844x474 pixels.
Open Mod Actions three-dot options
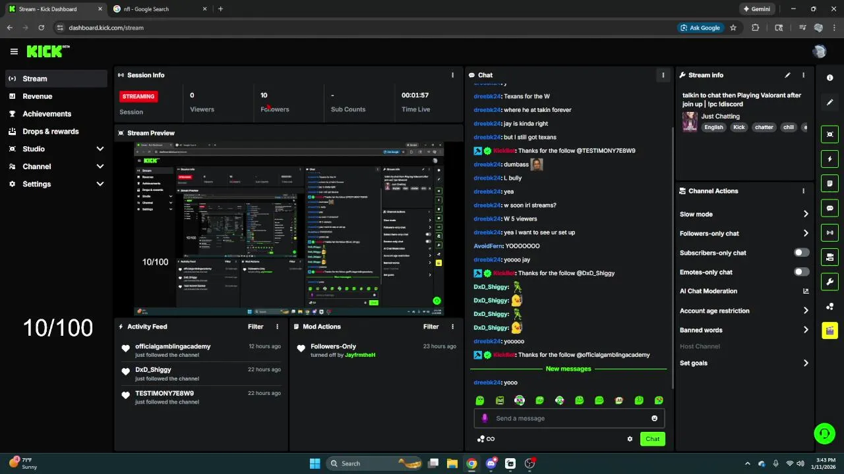(x=452, y=327)
